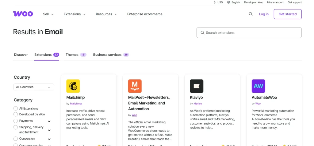Open Enterprise ecommerce page
Viewport: 314px width, 146px height.
point(145,14)
